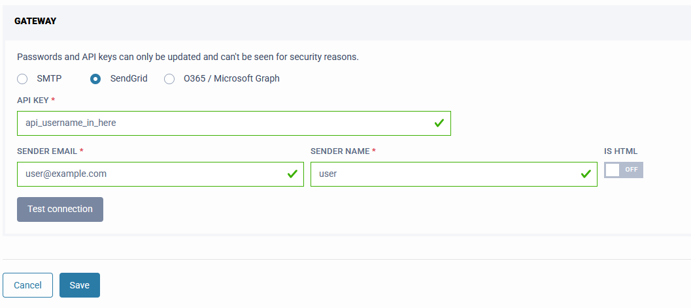Screen dimensions: 691x308
Task: Click into the Sender Email text box
Action: (150, 174)
